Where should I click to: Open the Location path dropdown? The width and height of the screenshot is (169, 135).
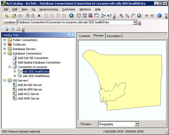coord(135,22)
